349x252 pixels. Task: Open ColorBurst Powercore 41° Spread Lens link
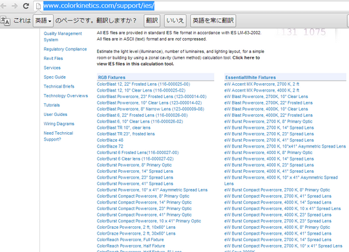(135, 184)
